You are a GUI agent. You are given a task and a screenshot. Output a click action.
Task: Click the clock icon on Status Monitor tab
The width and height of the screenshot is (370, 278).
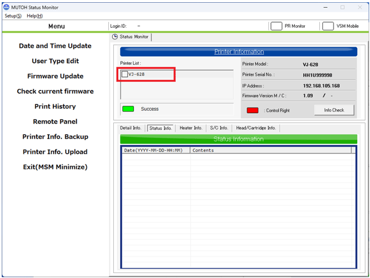coord(115,37)
